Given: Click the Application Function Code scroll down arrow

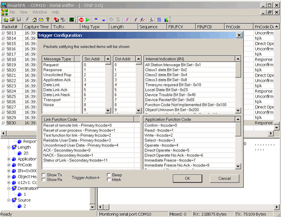Looking at the screenshot, I should coord(238,166).
